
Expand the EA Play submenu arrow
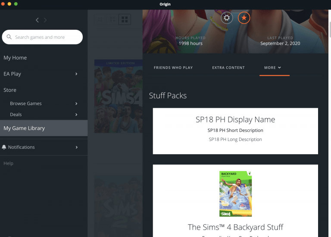76,74
